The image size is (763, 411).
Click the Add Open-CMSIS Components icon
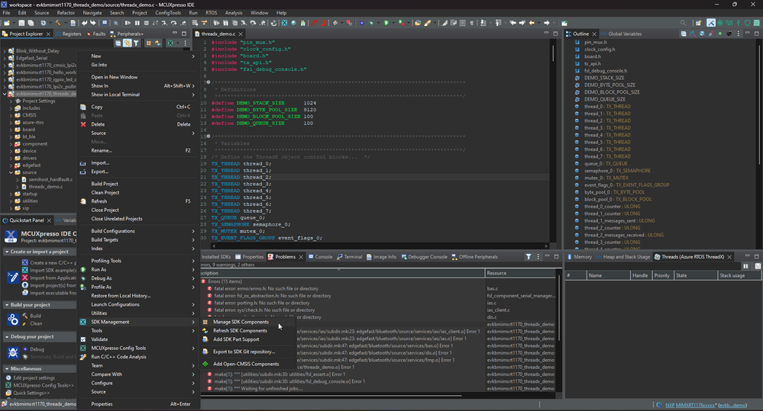point(205,364)
